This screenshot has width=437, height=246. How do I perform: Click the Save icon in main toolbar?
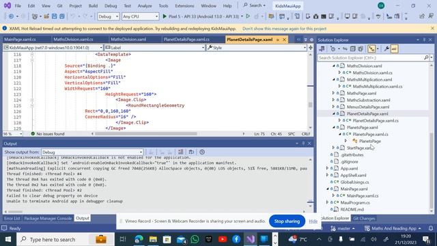coord(55,16)
